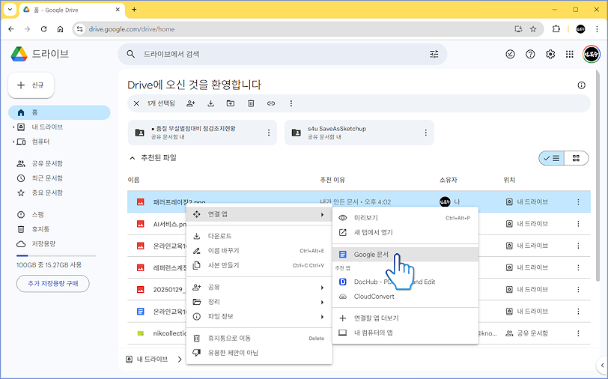Screen dimensions: 608x379
Task: Open more options for 패러프레이징 row
Action: [578, 202]
